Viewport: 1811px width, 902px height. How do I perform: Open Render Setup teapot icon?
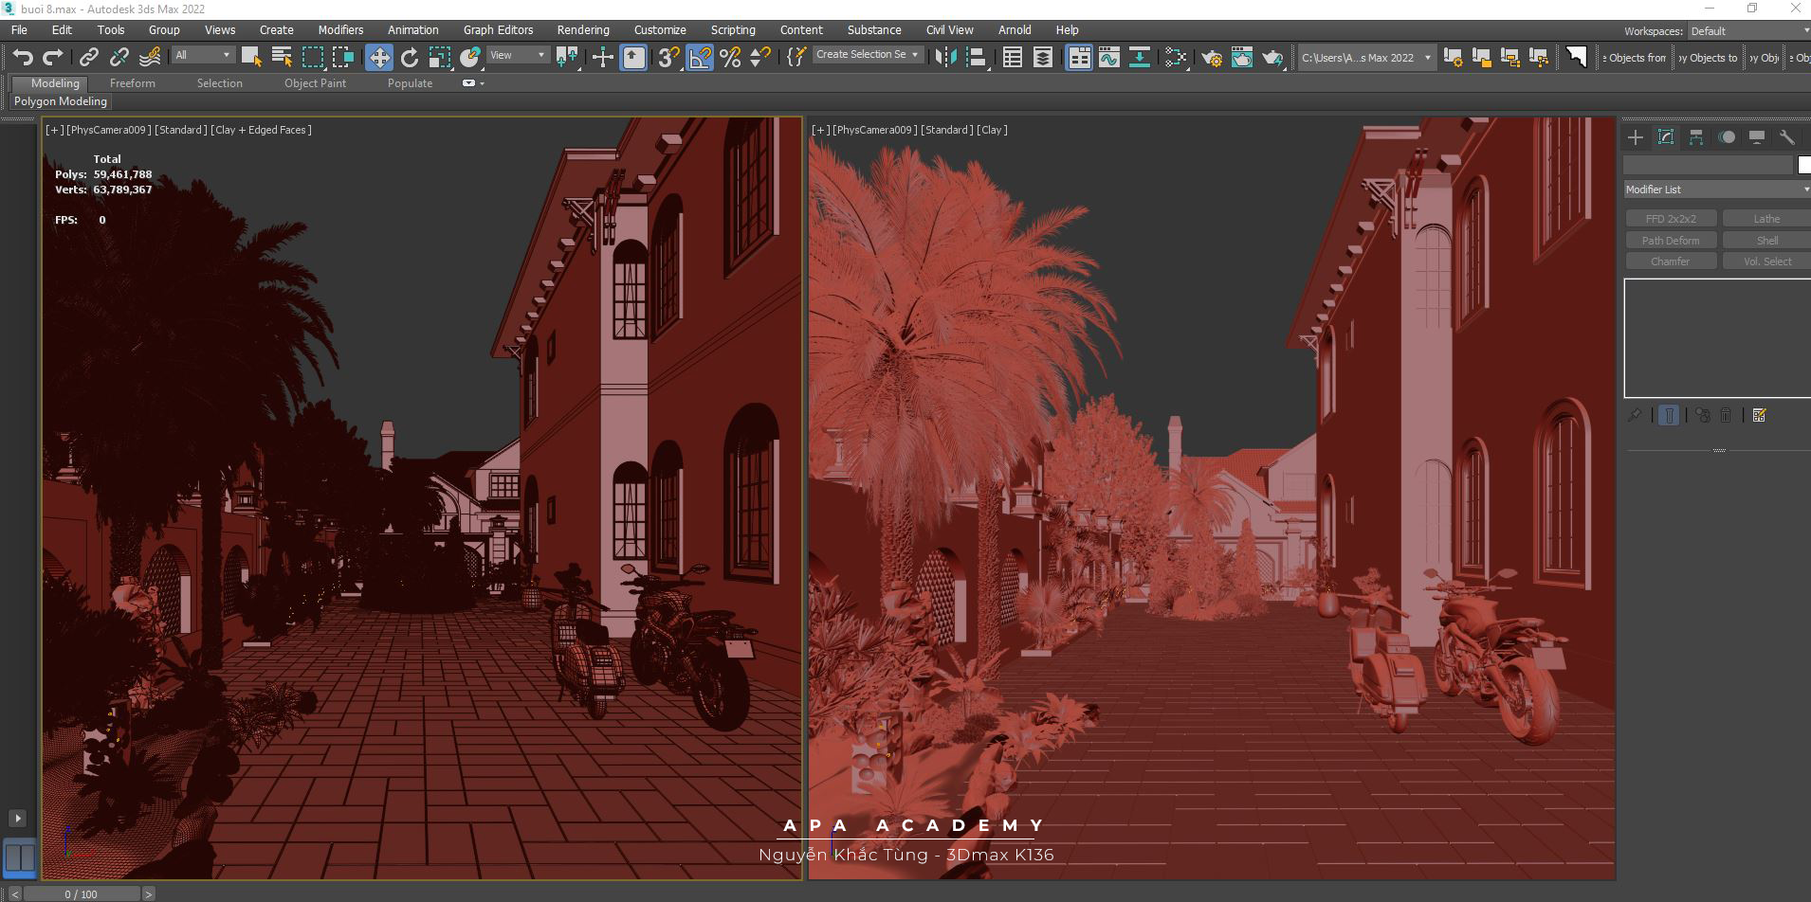[1211, 58]
